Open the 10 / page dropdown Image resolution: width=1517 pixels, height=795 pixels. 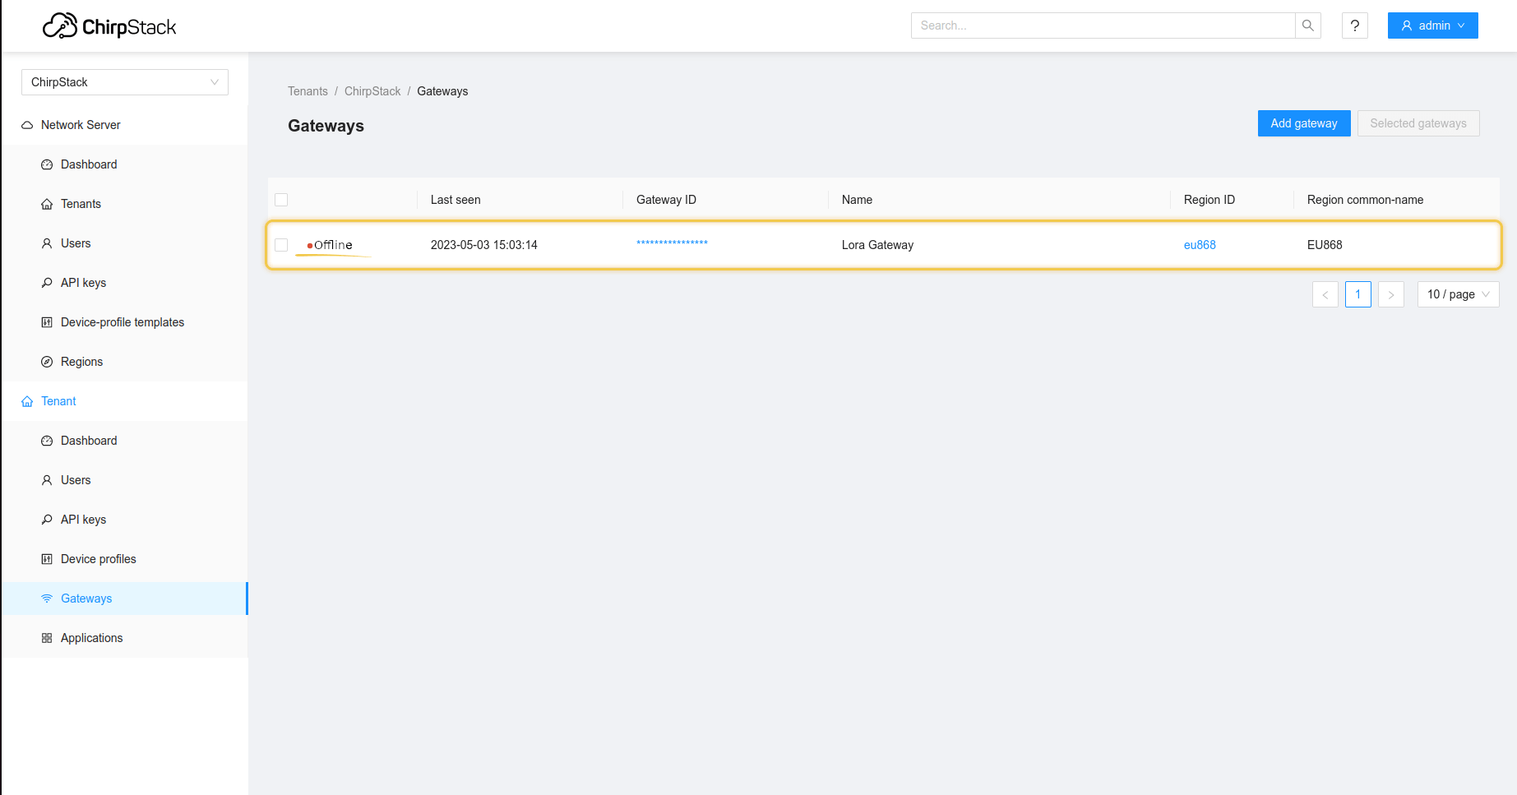(1458, 294)
